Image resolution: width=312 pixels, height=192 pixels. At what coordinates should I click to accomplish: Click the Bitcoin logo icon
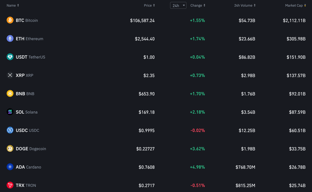pyautogui.click(x=10, y=20)
